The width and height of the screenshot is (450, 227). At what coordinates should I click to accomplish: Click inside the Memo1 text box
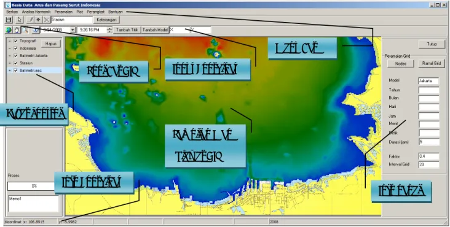(33, 204)
